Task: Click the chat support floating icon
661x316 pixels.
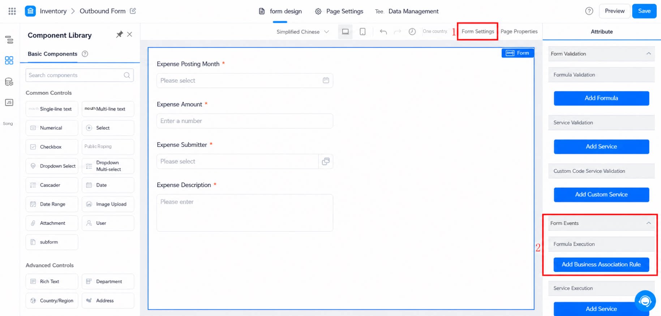Action: pos(645,301)
